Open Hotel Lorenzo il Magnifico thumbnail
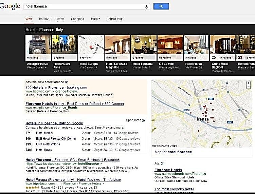 (117, 48)
